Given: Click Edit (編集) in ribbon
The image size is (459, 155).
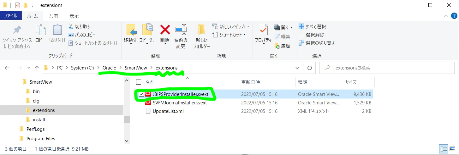Looking at the screenshot, I should pyautogui.click(x=283, y=37).
